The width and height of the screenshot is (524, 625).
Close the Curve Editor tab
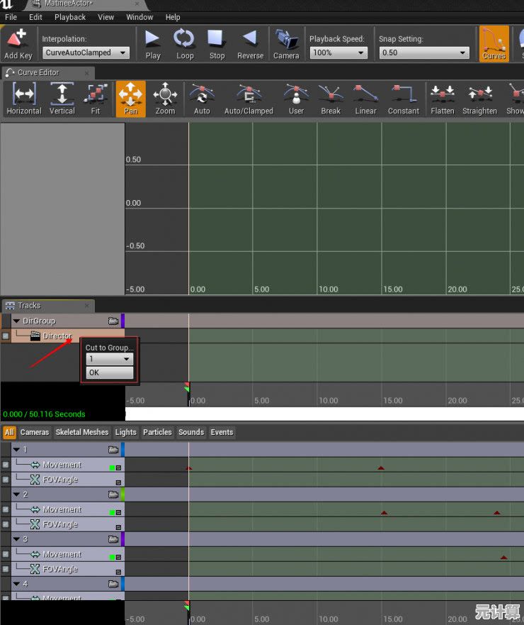[x=86, y=73]
